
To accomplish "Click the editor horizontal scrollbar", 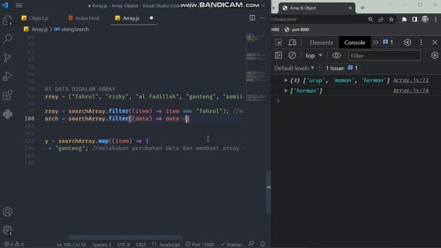I will [125, 237].
